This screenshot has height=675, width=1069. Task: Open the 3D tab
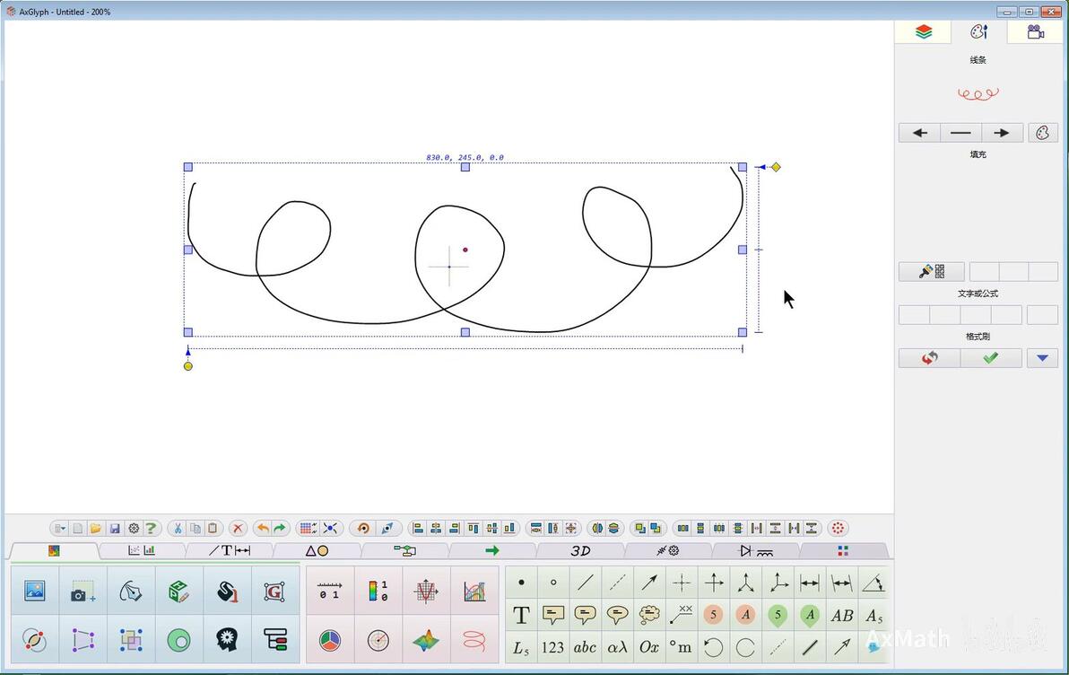pos(580,550)
